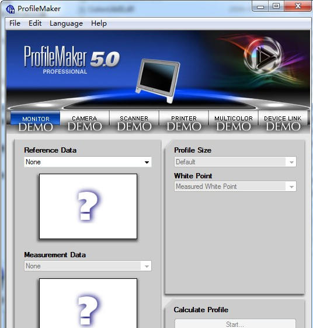
Task: Open the Language menu
Action: [x=66, y=23]
